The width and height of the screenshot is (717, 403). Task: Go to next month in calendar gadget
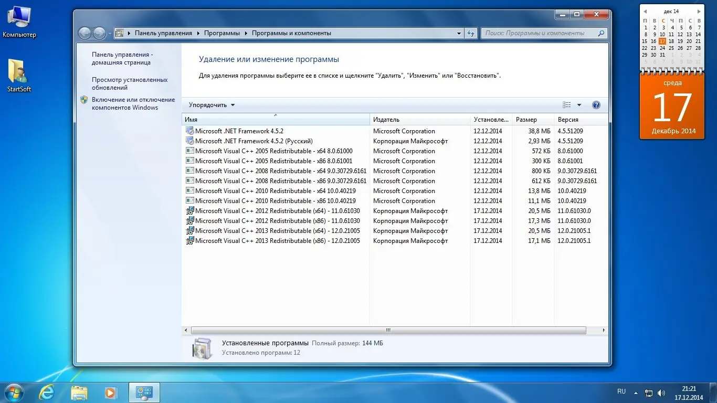click(699, 11)
